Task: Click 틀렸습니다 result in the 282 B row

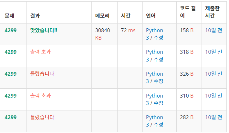Action: click(42, 117)
